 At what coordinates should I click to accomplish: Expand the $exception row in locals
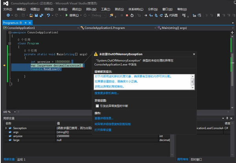click(6, 128)
